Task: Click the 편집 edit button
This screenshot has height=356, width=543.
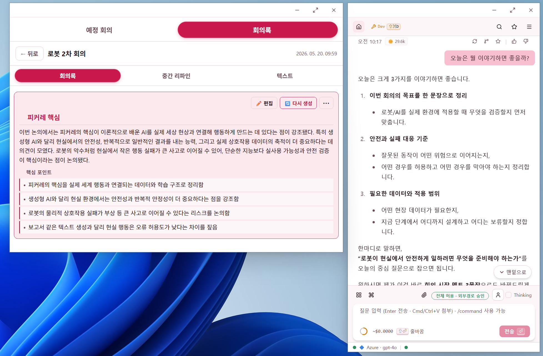Action: tap(264, 103)
